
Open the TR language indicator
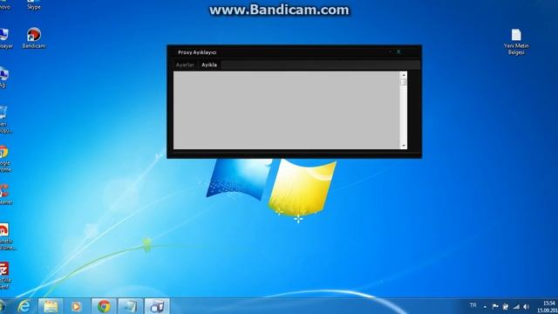click(x=473, y=305)
